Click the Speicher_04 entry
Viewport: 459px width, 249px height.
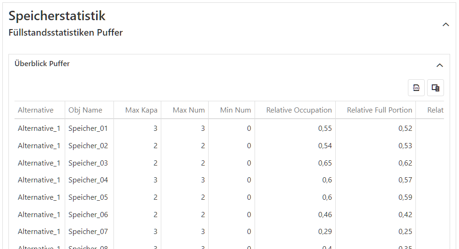pyautogui.click(x=88, y=180)
